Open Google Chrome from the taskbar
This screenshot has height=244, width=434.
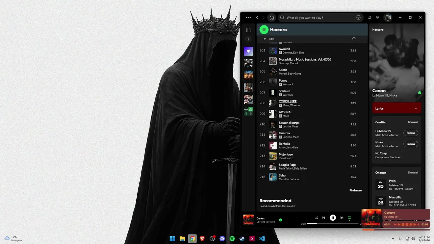coord(192,239)
